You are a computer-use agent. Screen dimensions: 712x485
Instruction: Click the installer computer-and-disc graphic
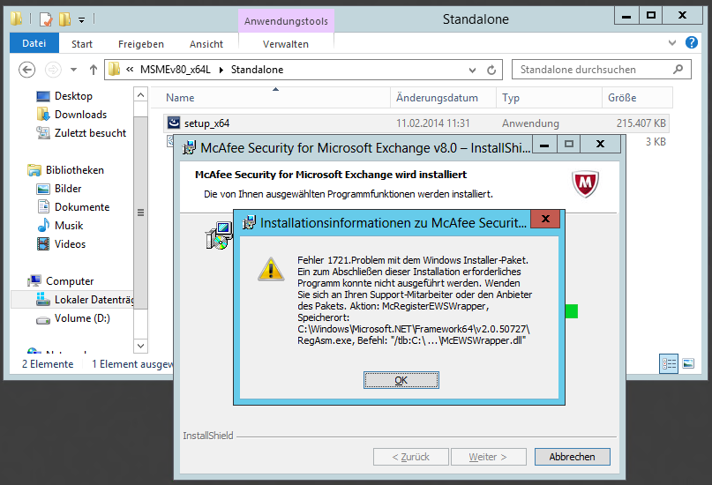(220, 235)
